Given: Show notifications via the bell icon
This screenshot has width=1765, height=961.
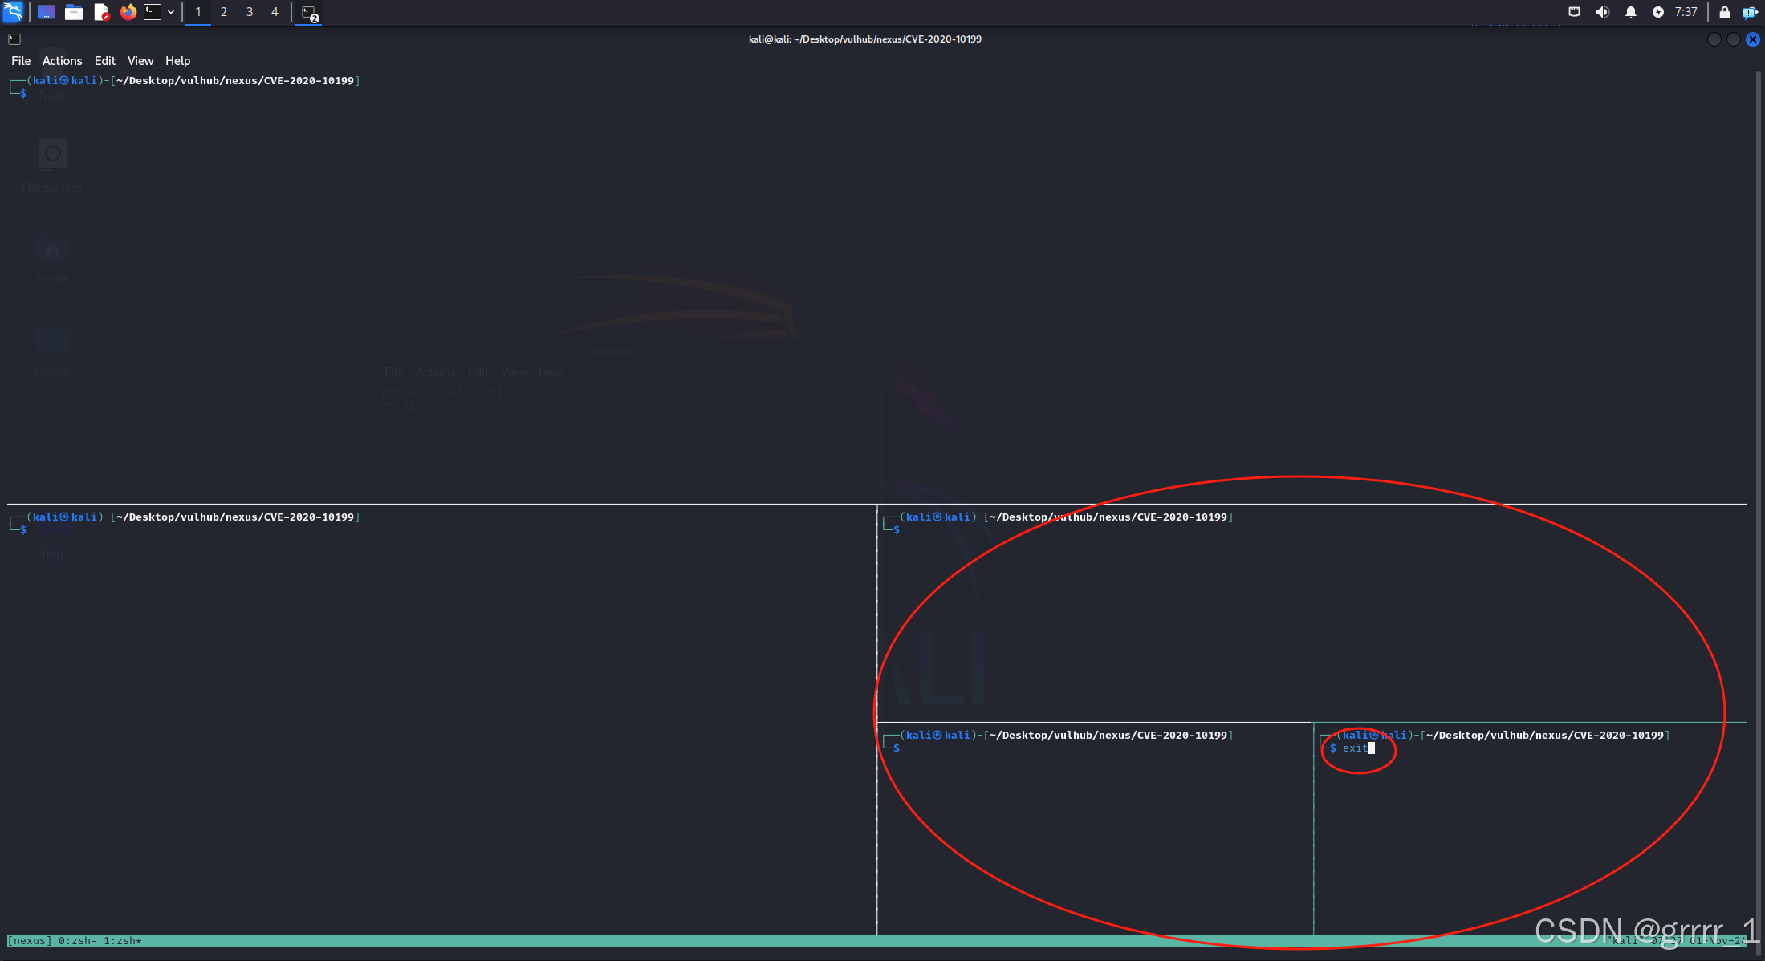Looking at the screenshot, I should 1630,12.
